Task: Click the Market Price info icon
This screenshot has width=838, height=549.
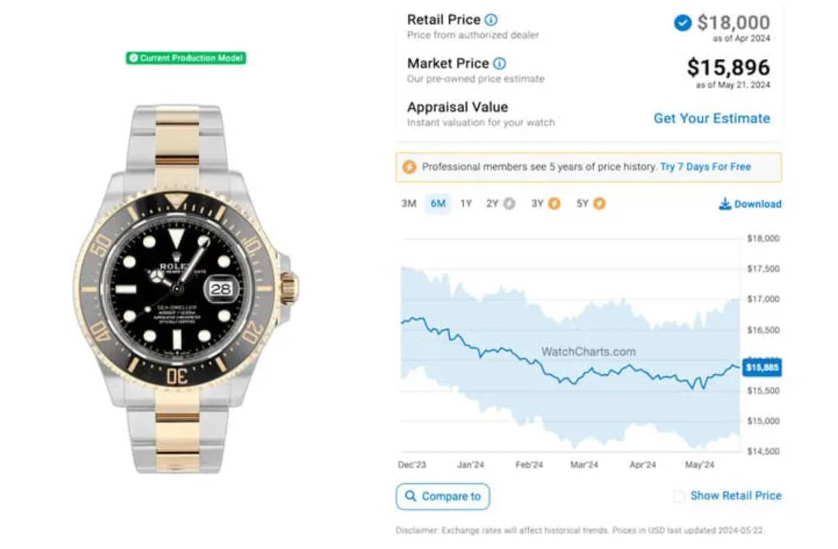Action: coord(500,63)
